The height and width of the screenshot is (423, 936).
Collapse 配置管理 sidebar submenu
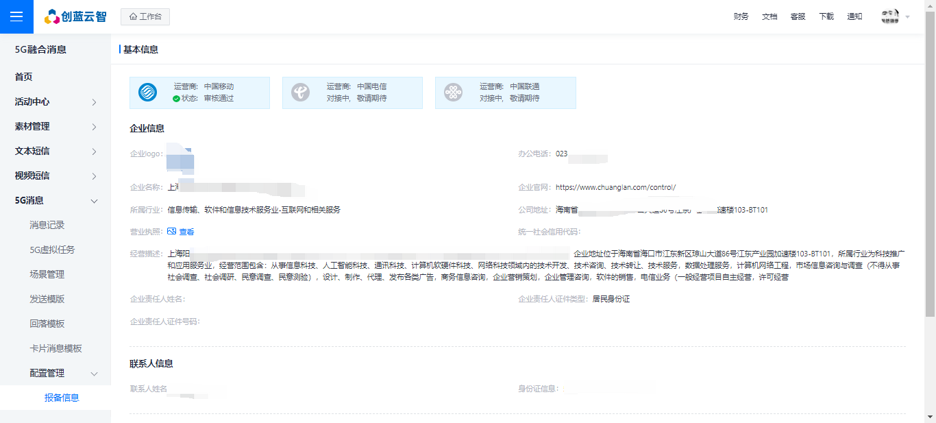click(x=56, y=373)
